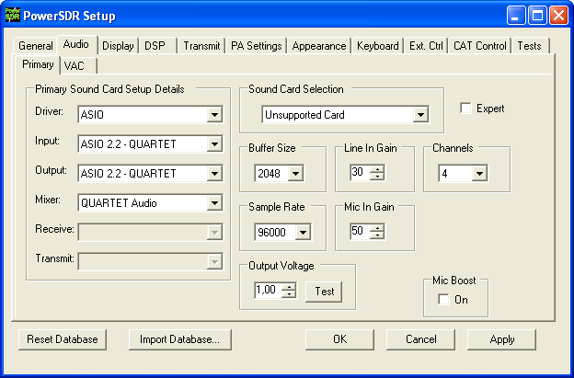Click the Output Voltage value field
Screen dimensions: 574x378
268,292
